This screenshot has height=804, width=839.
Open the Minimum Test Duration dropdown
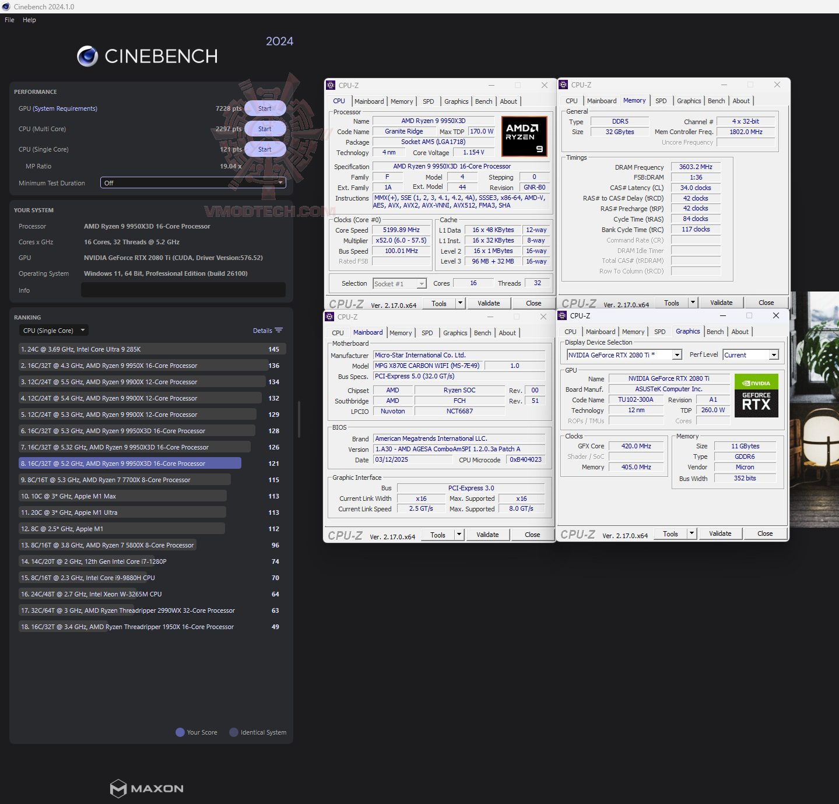point(193,183)
